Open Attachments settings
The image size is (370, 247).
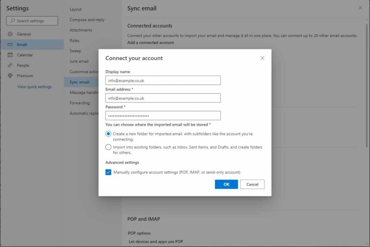pyautogui.click(x=81, y=30)
